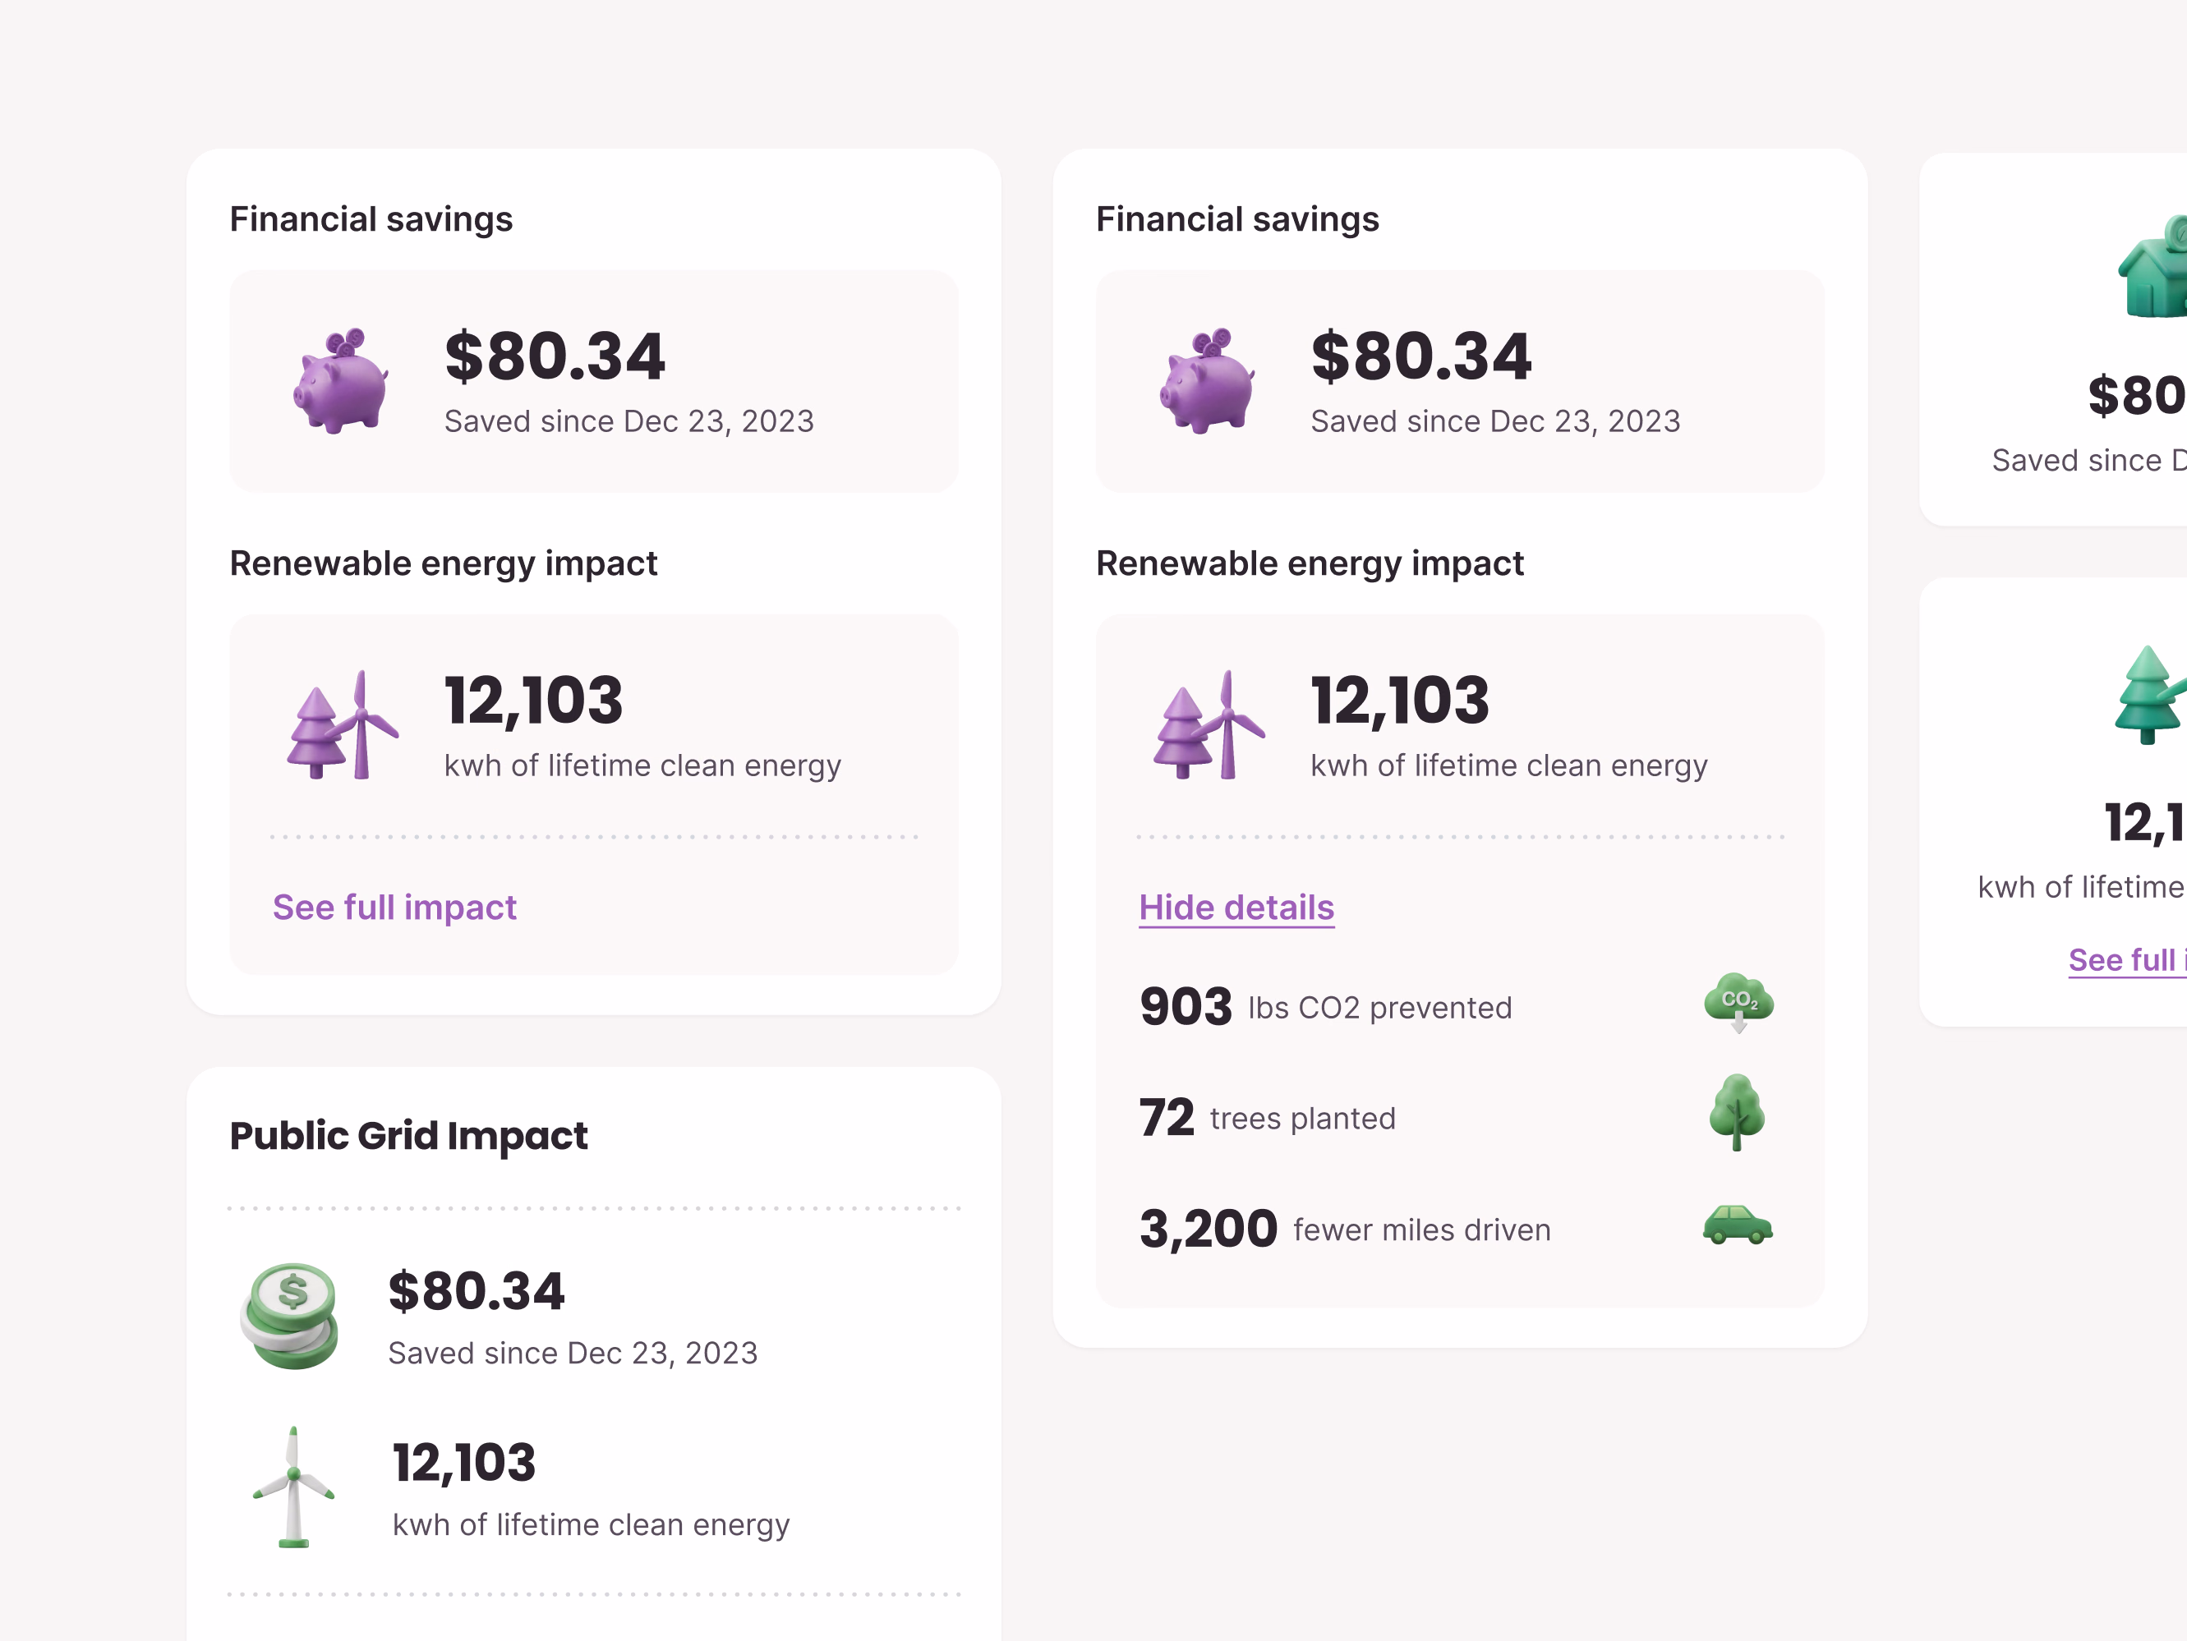Click $80.34 amount in middle Financial savings
The height and width of the screenshot is (1641, 2187).
(x=1420, y=356)
